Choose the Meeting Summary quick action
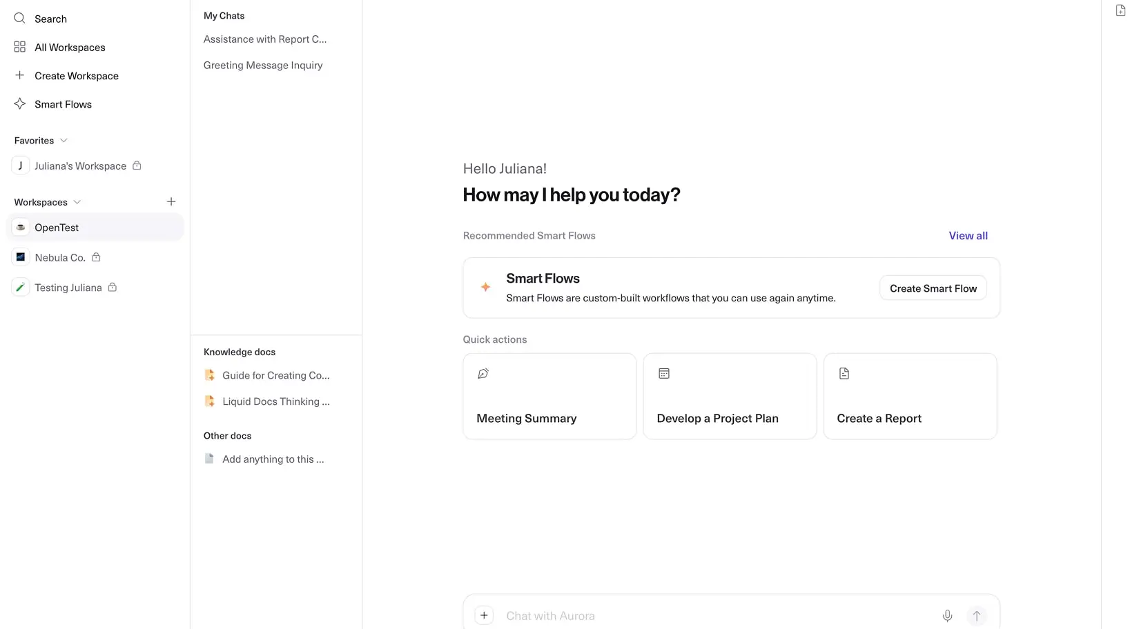The image size is (1139, 629). 549,396
